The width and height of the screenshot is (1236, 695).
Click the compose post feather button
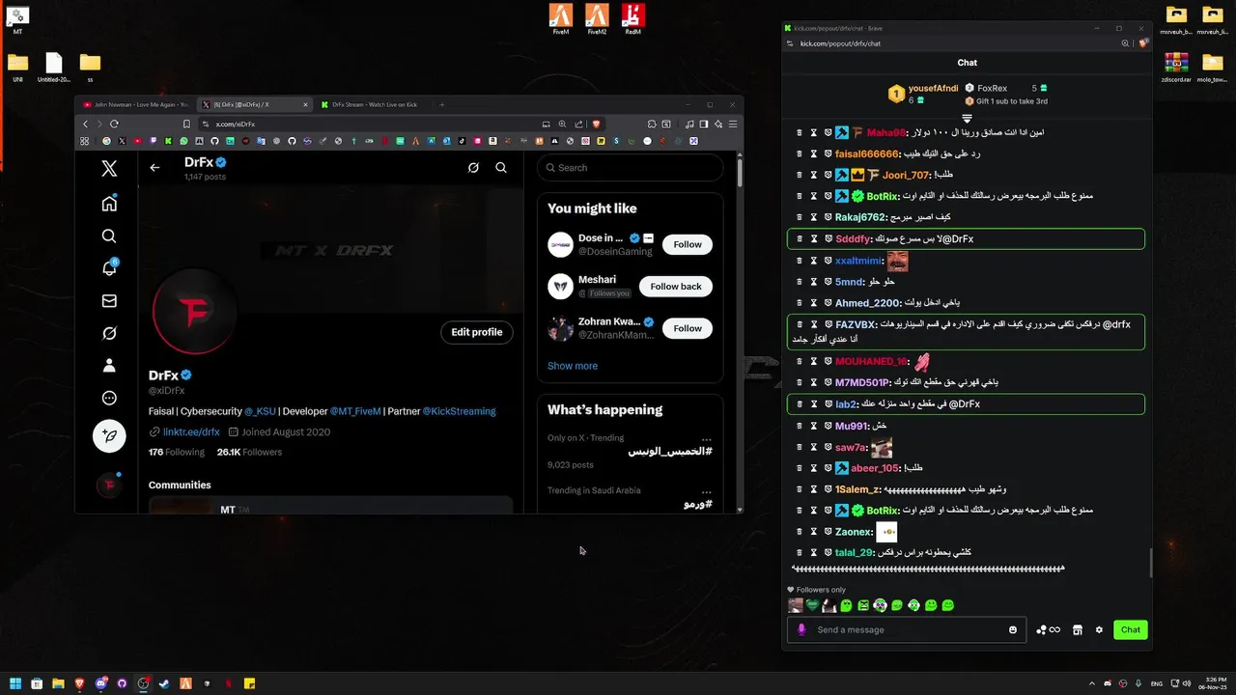(109, 436)
